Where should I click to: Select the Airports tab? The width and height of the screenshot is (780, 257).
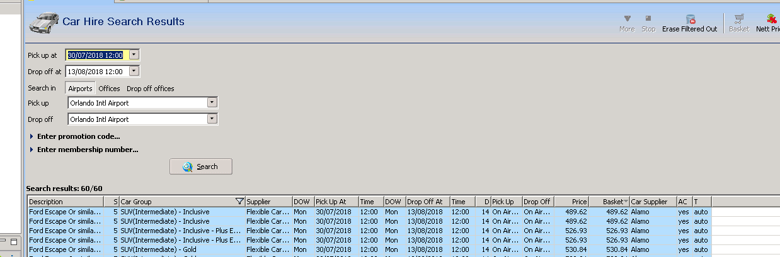(80, 89)
